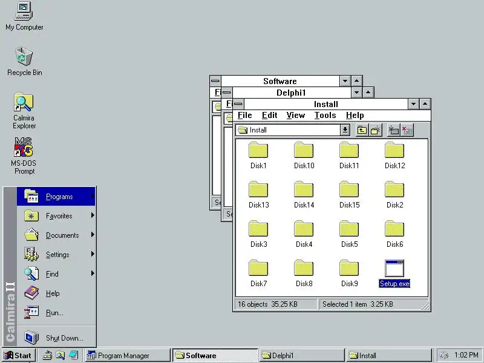Choose Shut Down... from the Start menu

point(56,338)
